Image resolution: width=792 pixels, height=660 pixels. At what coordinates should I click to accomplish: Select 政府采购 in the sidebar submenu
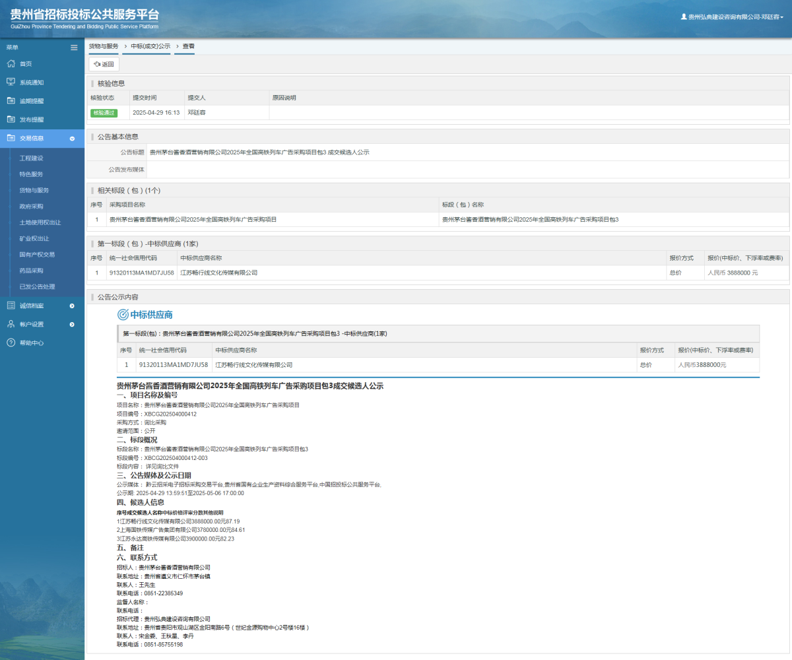click(x=31, y=207)
